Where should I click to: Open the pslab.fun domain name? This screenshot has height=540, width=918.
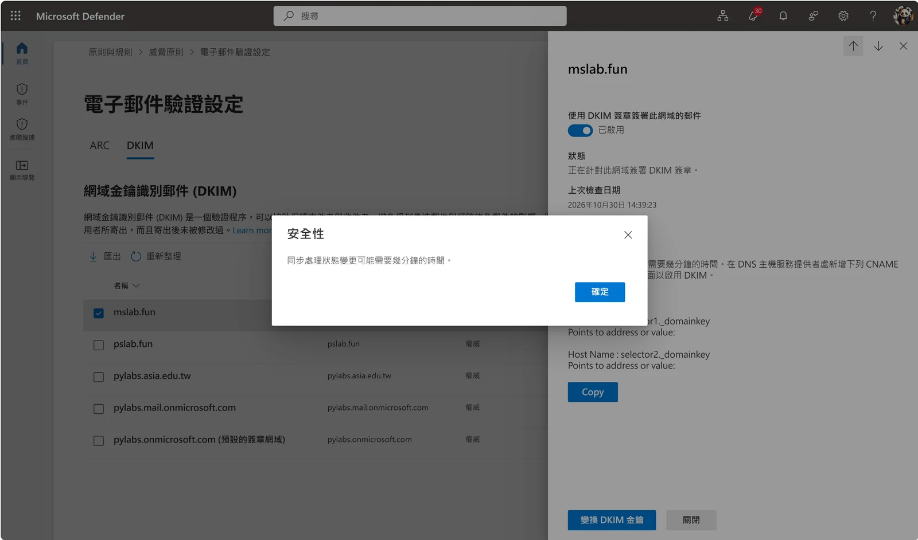coord(133,344)
